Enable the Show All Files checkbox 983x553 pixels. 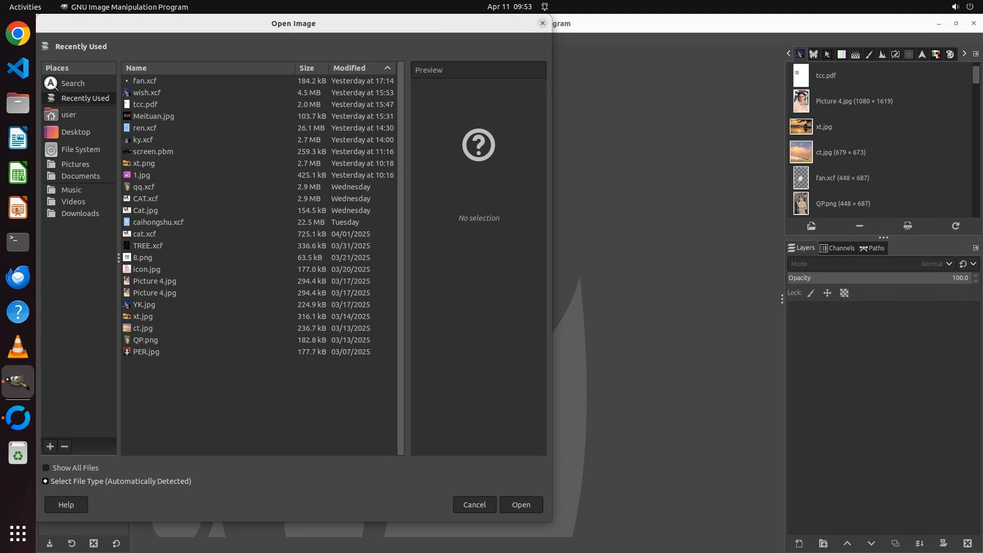46,468
